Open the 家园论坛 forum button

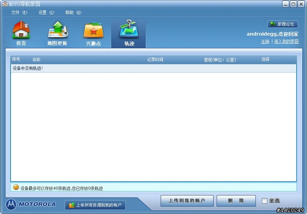(x=283, y=24)
